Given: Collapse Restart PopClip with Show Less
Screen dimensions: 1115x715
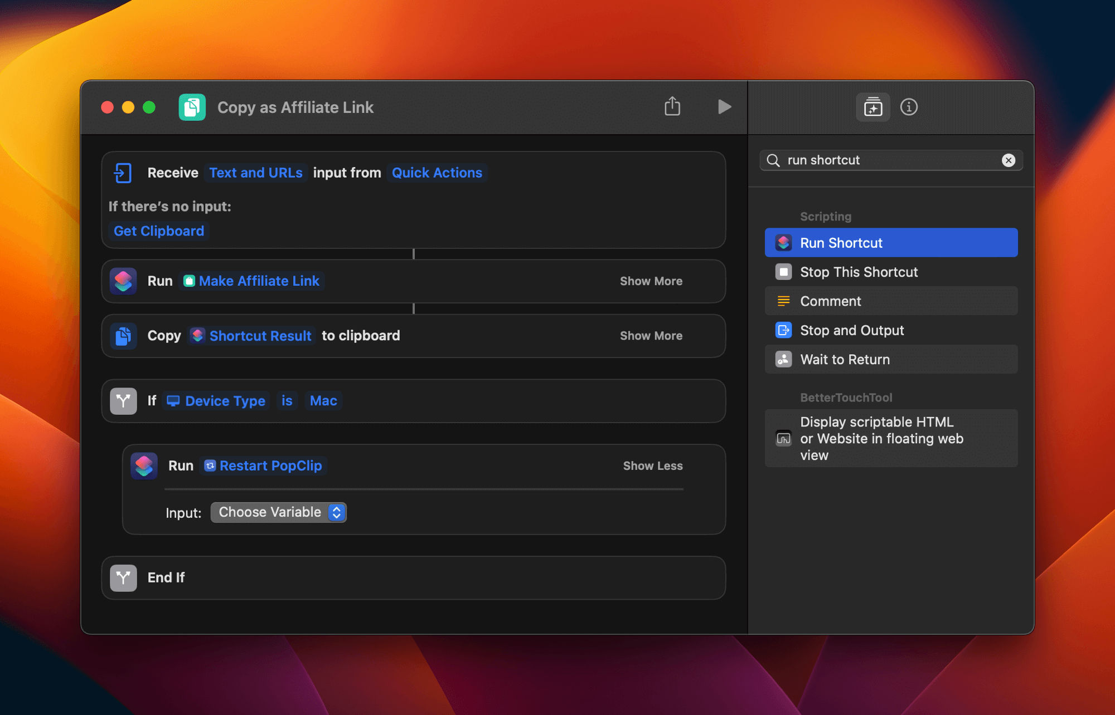Looking at the screenshot, I should [652, 466].
